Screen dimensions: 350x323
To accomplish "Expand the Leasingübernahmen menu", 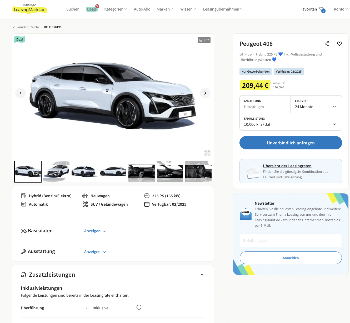I will pos(223,9).
